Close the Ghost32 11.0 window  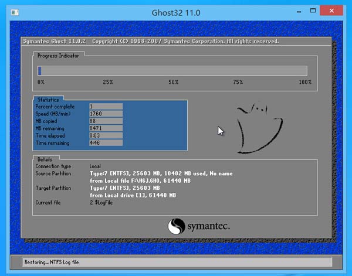(331, 11)
